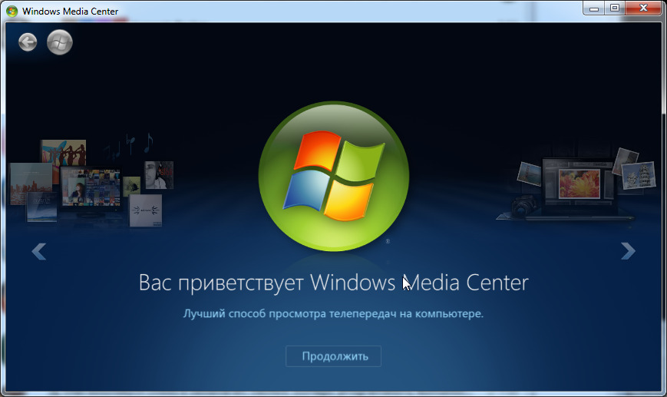This screenshot has width=667, height=397.
Task: Select the music albums collage on the left
Action: [91, 181]
